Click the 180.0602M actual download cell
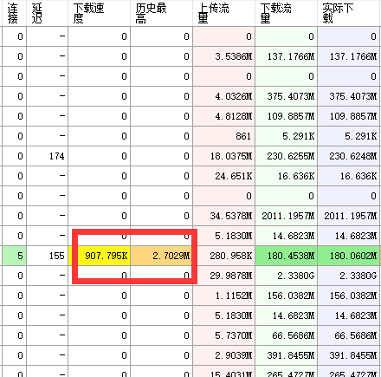Screen dimensions: 381x377 (x=348, y=256)
